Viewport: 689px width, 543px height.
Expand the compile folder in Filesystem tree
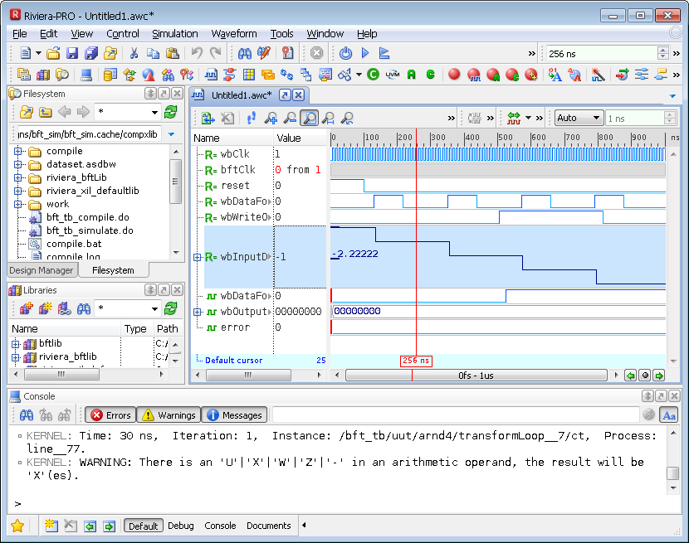(x=17, y=151)
